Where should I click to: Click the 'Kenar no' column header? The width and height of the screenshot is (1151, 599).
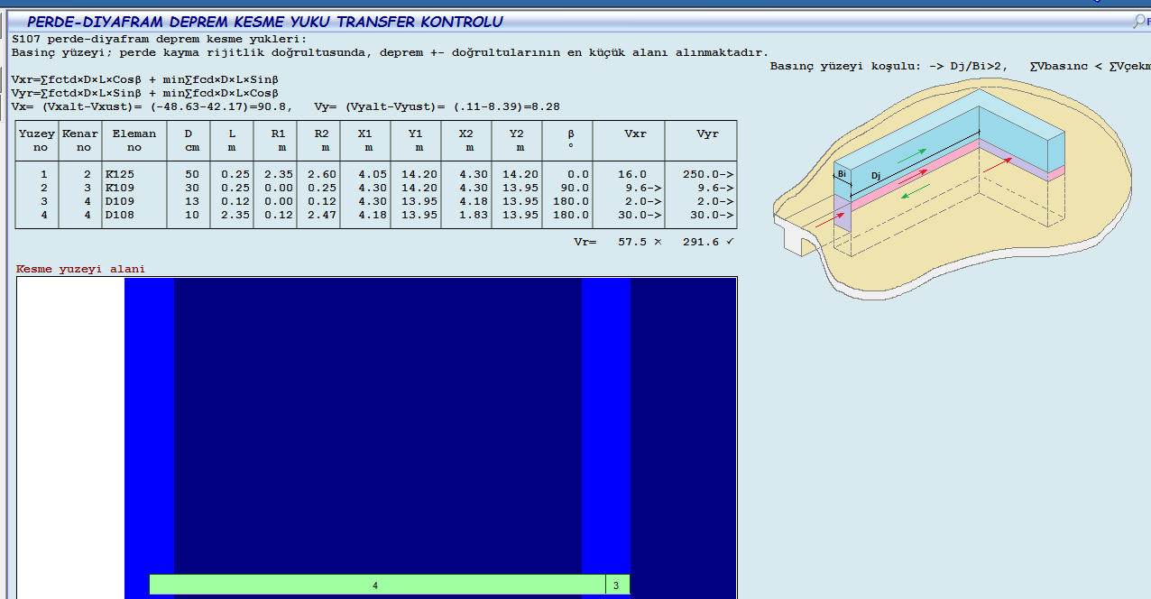click(80, 140)
